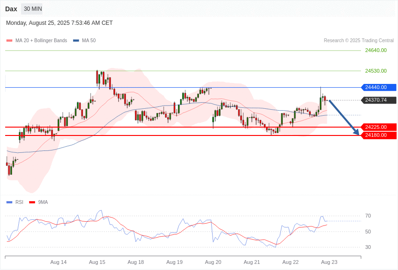The height and width of the screenshot is (270, 398).
Task: Click the 24530.00 resistance level label
Action: tap(376, 71)
